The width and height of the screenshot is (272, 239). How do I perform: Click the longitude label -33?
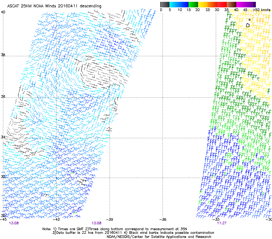click(x=216, y=220)
